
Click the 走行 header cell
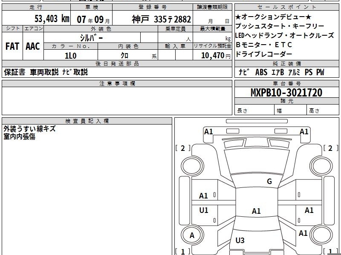[36, 7]
